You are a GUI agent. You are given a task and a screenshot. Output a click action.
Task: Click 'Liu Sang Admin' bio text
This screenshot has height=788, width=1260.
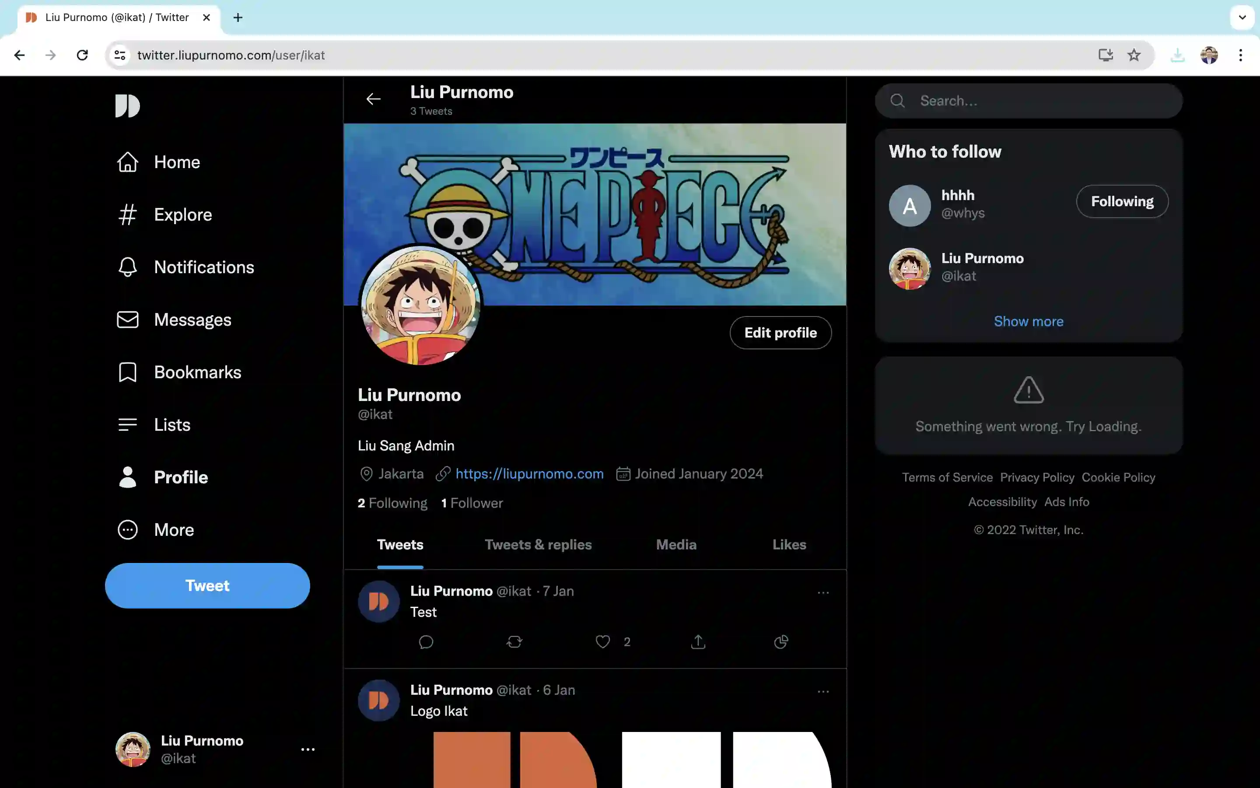pos(406,446)
